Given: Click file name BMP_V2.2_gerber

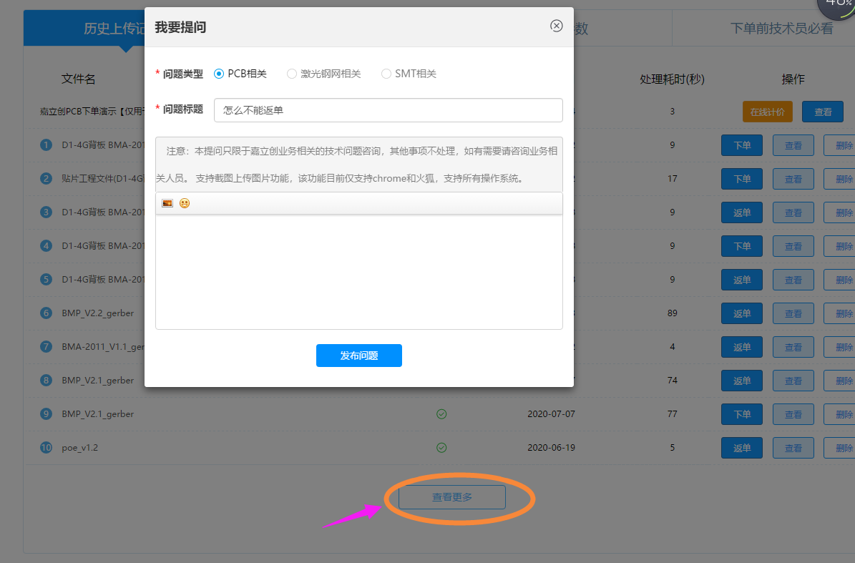Looking at the screenshot, I should tap(97, 313).
